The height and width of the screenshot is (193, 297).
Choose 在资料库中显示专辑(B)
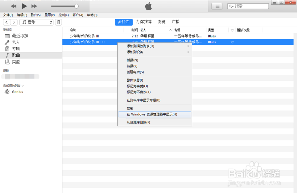click(155, 100)
